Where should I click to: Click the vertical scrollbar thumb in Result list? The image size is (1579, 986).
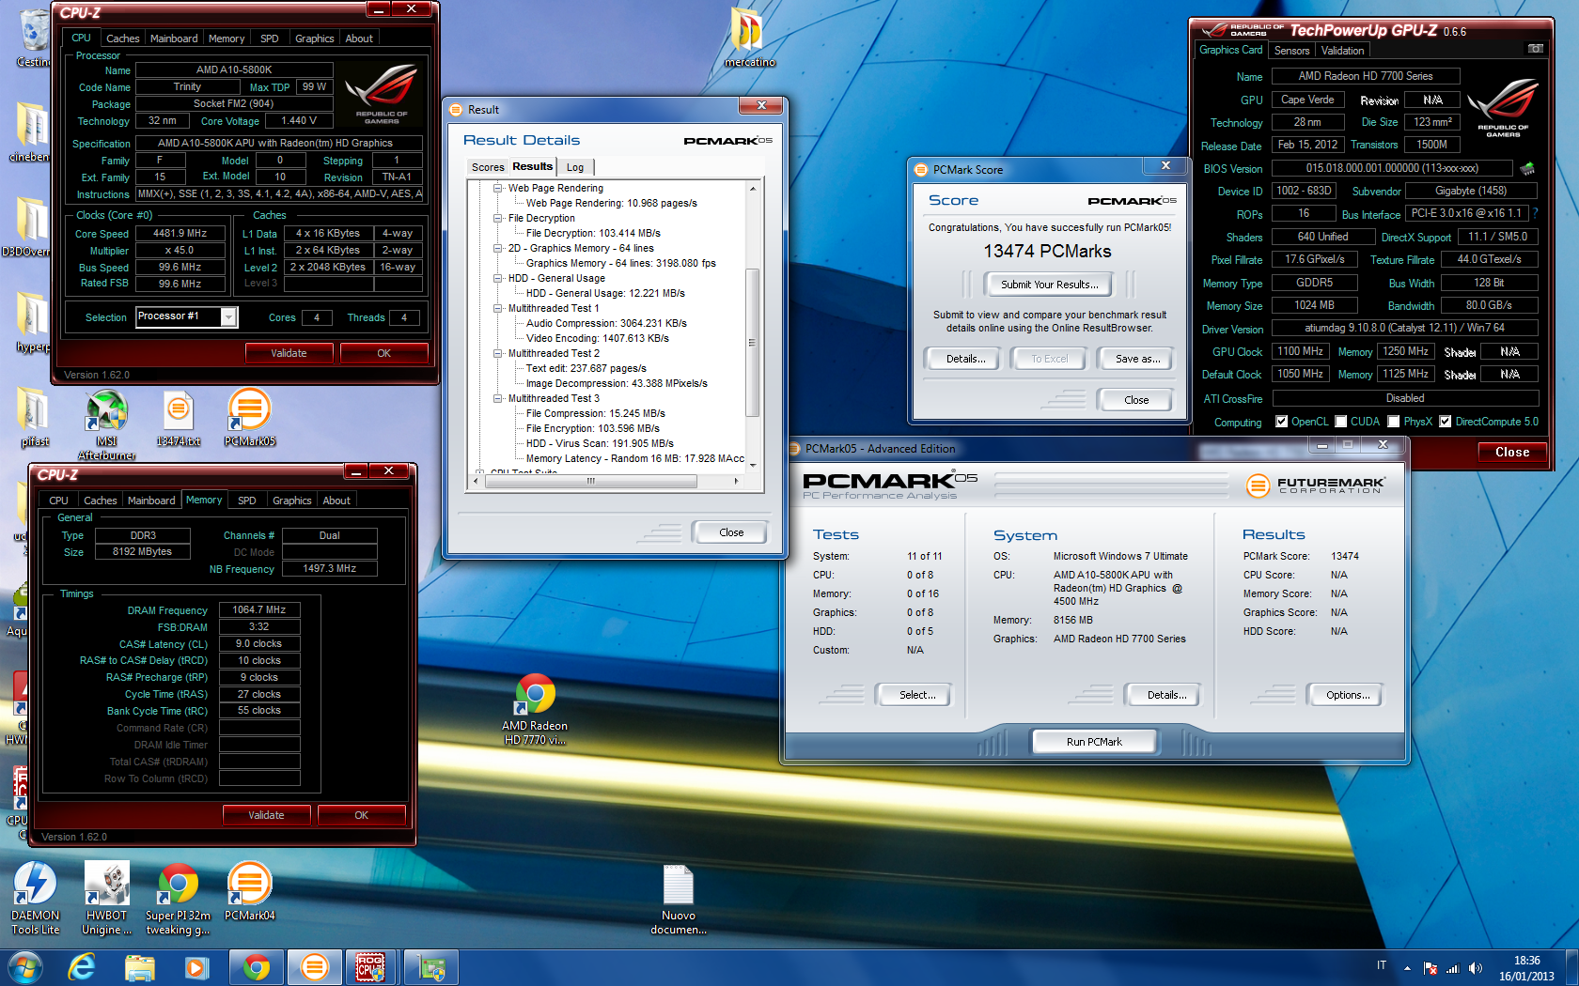(751, 342)
